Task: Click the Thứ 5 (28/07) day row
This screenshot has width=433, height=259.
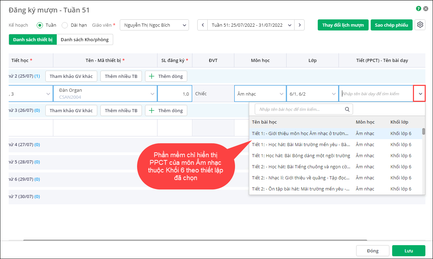Action: 217,162
